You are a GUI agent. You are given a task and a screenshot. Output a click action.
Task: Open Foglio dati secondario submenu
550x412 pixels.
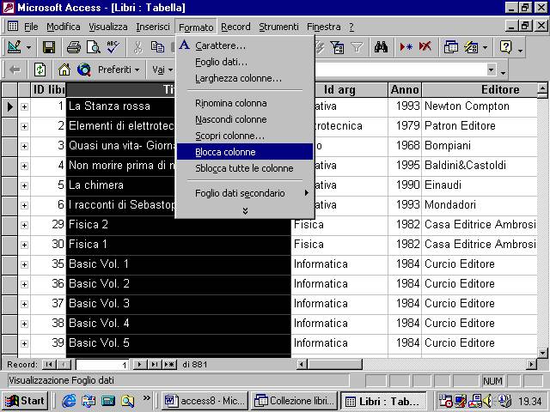[x=244, y=193]
